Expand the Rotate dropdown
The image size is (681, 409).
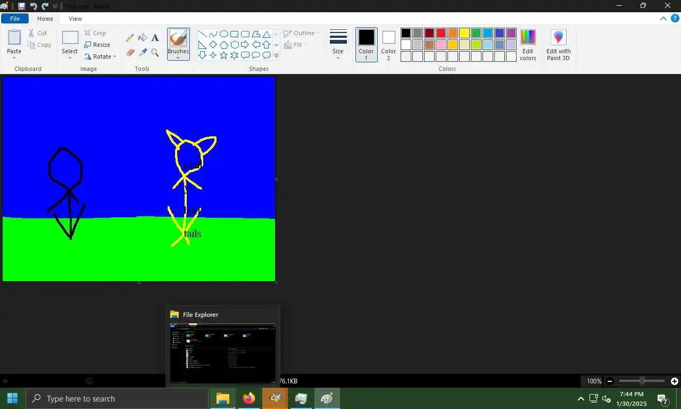click(114, 56)
